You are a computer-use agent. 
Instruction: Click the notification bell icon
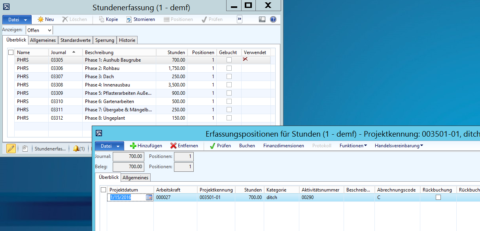(76, 148)
